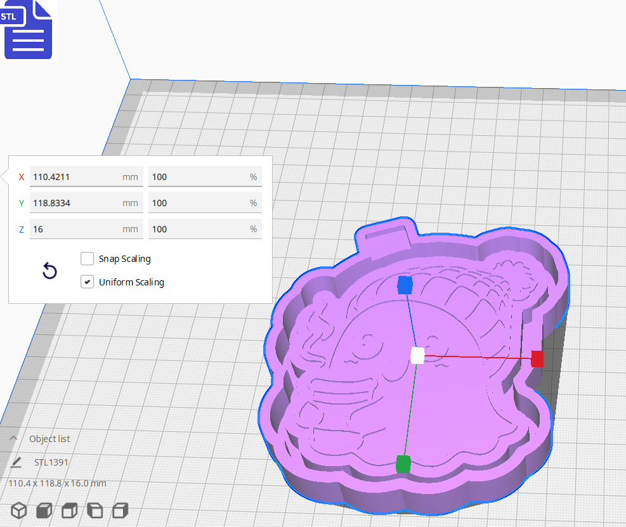Switch to the 3D view cube icon
The width and height of the screenshot is (626, 527).
click(x=18, y=511)
